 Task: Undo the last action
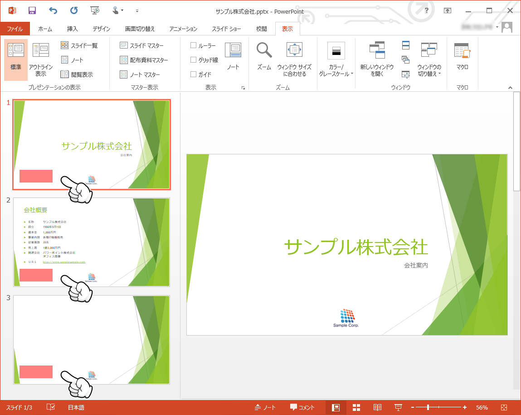point(53,10)
